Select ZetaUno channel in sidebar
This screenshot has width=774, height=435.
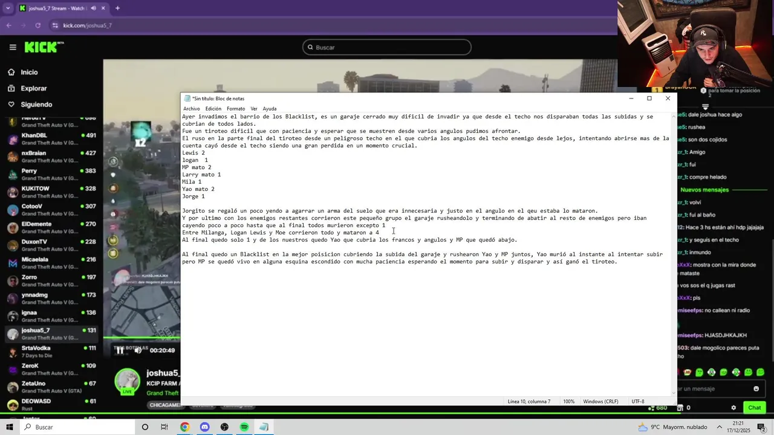51,387
